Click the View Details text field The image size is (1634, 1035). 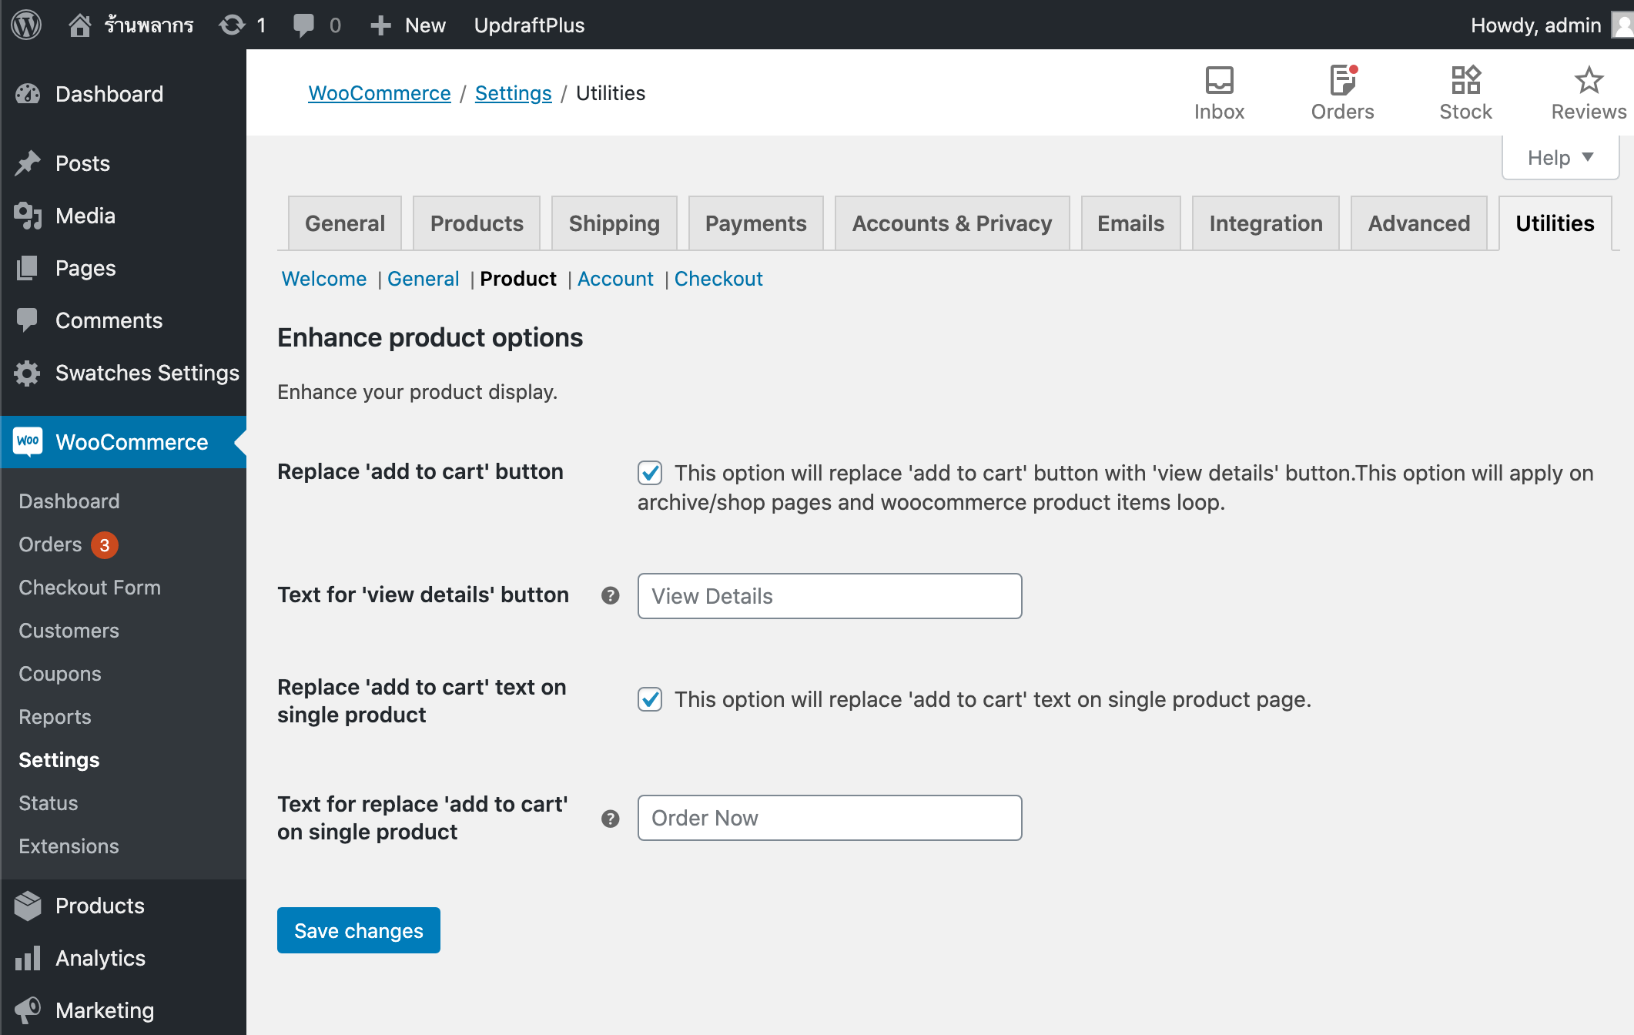coord(830,596)
